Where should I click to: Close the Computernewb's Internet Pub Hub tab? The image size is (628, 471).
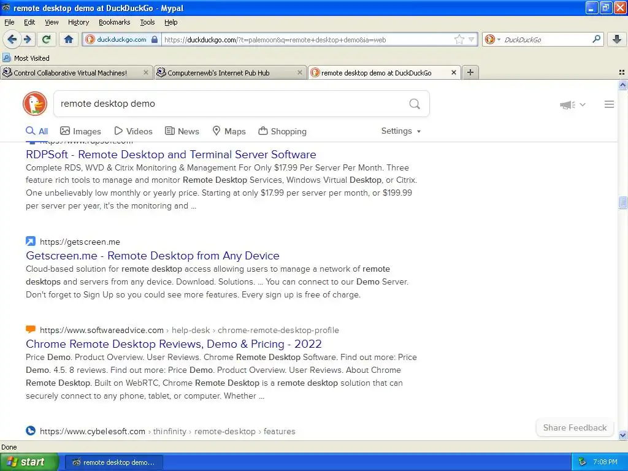(299, 72)
